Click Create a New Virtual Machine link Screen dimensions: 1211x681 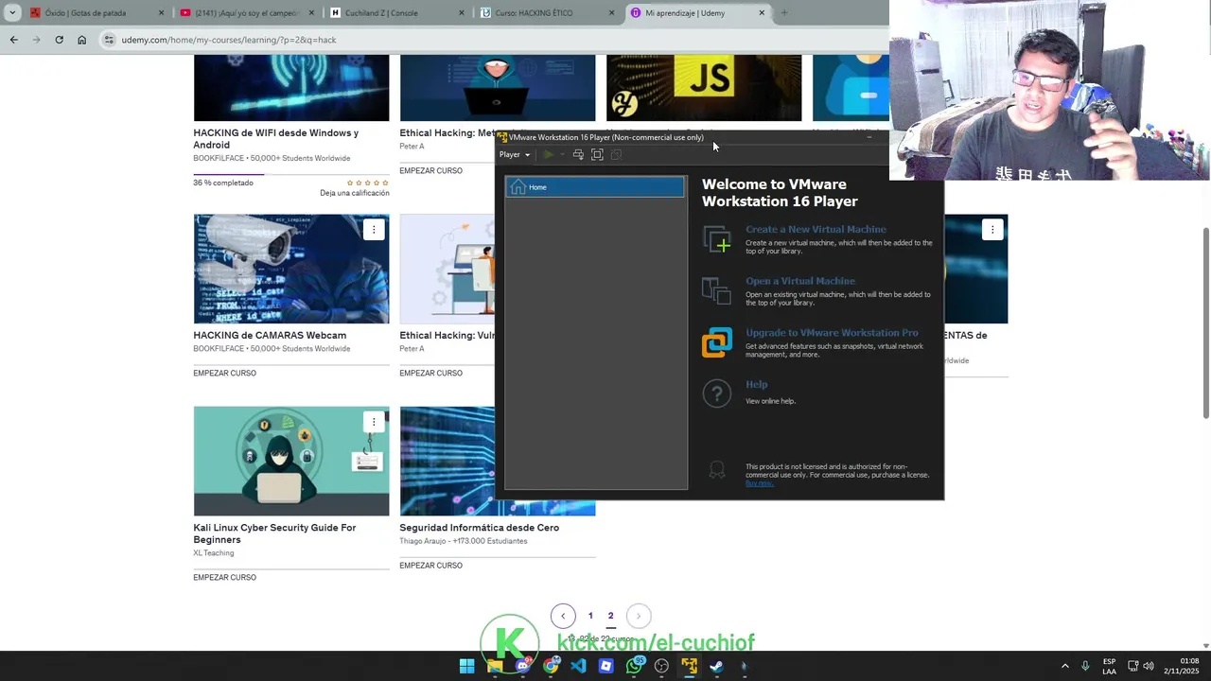pyautogui.click(x=816, y=229)
